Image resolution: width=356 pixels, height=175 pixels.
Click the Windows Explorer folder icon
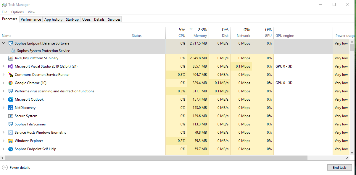click(11, 141)
